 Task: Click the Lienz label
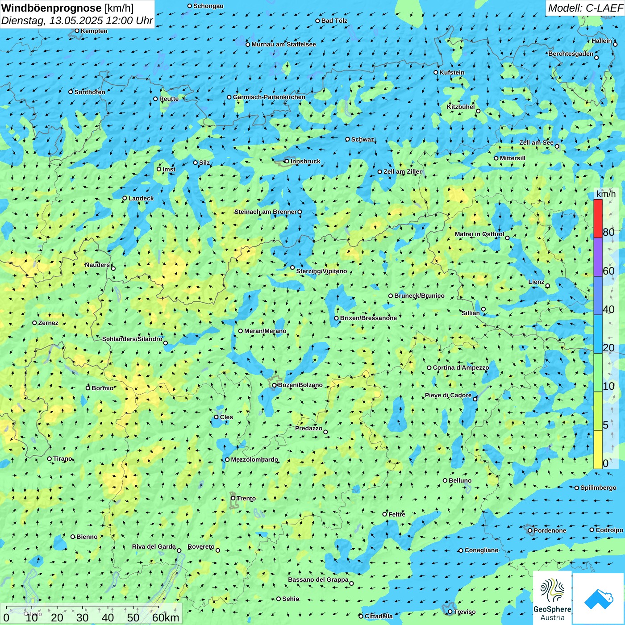pos(536,282)
